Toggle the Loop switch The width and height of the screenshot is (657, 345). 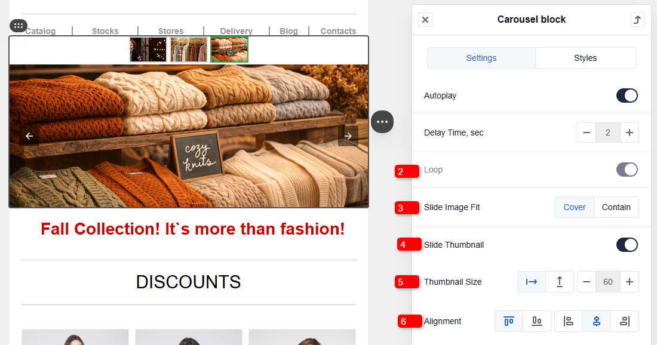(627, 170)
